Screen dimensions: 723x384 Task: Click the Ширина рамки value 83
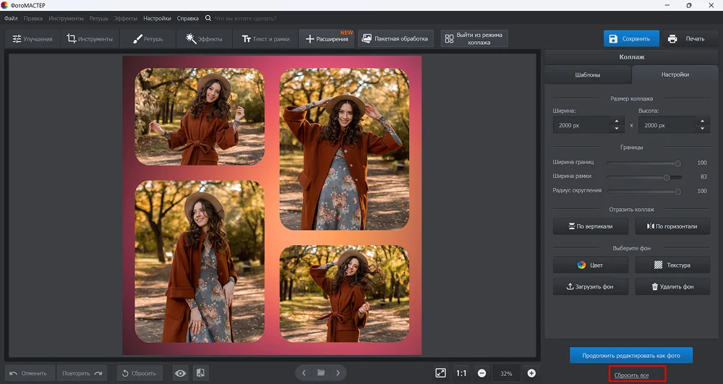703,177
